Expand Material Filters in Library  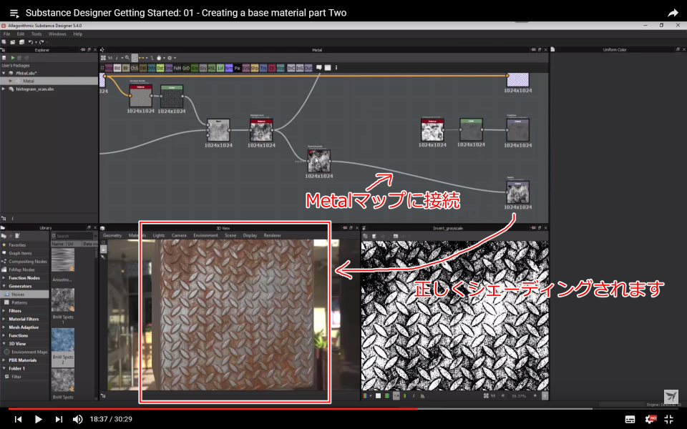click(x=4, y=319)
